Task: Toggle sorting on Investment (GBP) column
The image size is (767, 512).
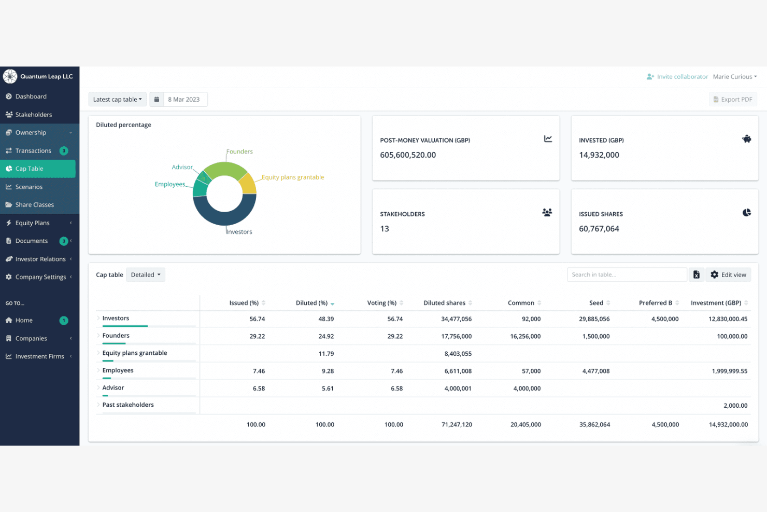Action: [x=746, y=303]
